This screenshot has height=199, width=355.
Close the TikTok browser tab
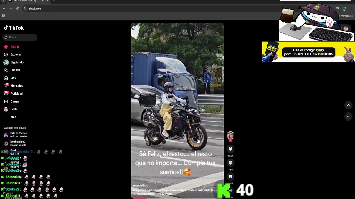[x=47, y=1]
